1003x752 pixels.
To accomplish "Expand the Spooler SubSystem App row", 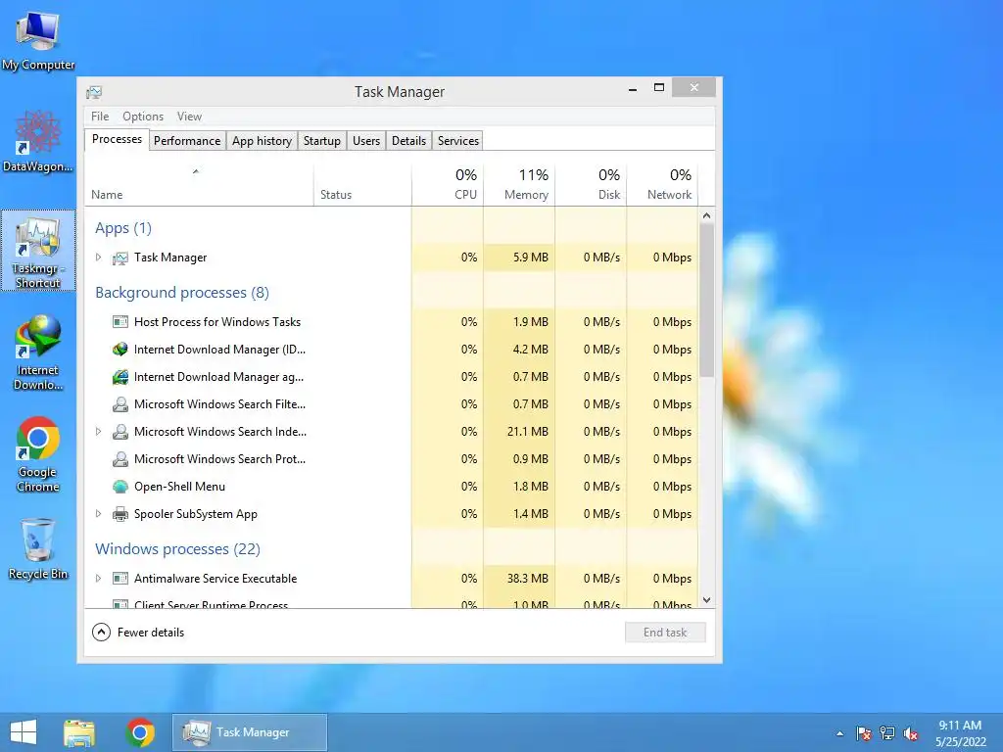I will (98, 513).
